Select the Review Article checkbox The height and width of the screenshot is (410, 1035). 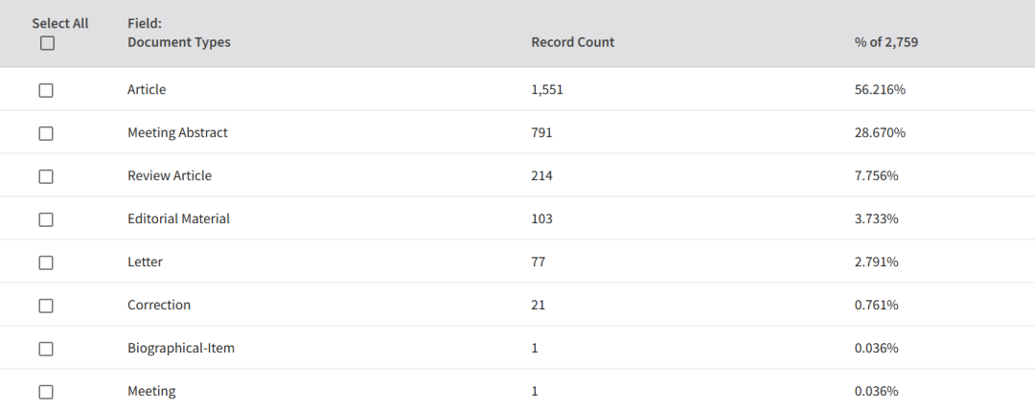point(46,176)
